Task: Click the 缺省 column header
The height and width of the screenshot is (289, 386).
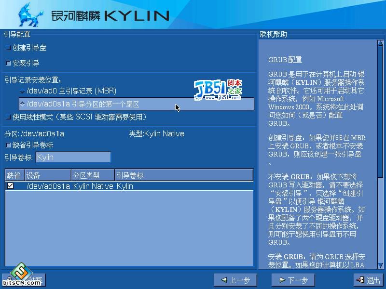Action: pyautogui.click(x=15, y=175)
